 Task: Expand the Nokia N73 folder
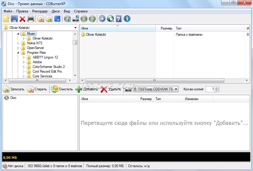18,43
